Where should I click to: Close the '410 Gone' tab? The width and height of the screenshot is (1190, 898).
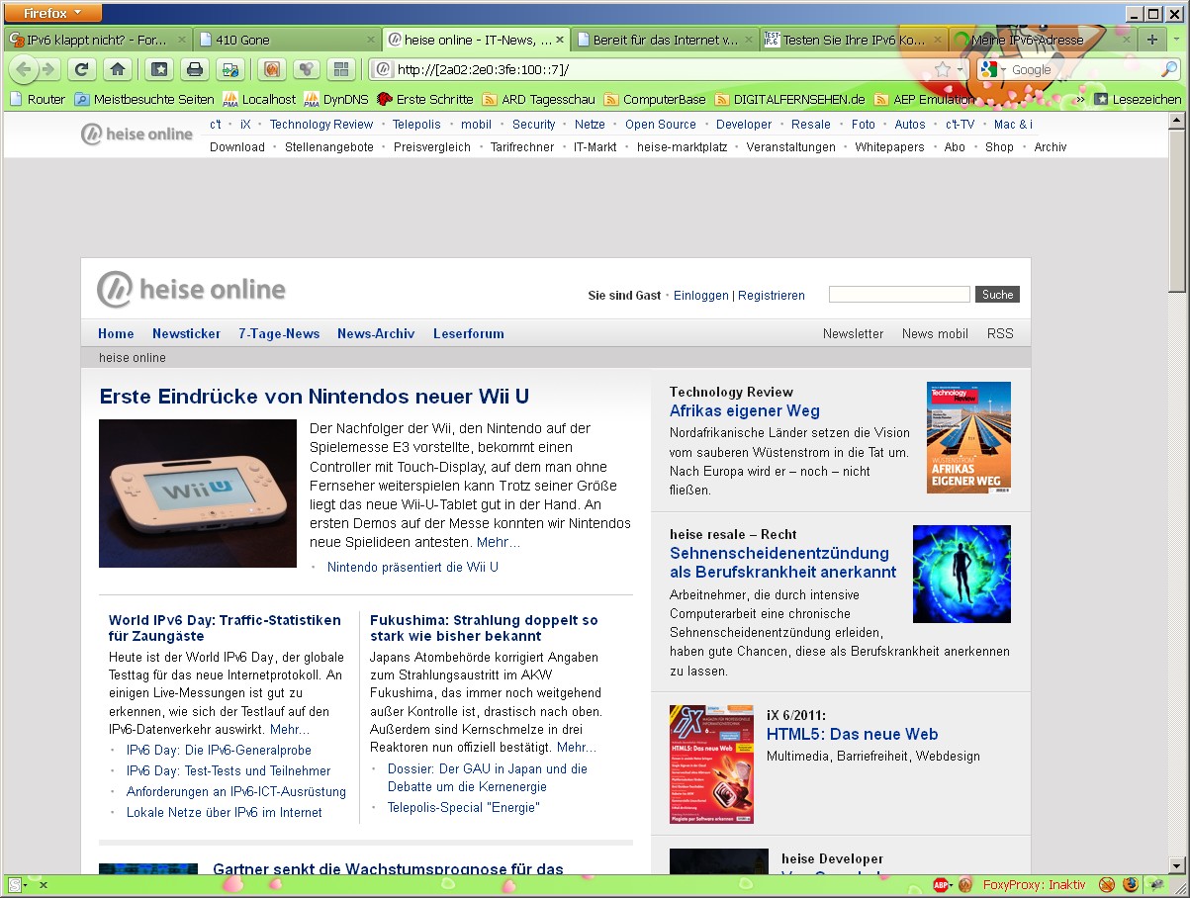click(371, 40)
